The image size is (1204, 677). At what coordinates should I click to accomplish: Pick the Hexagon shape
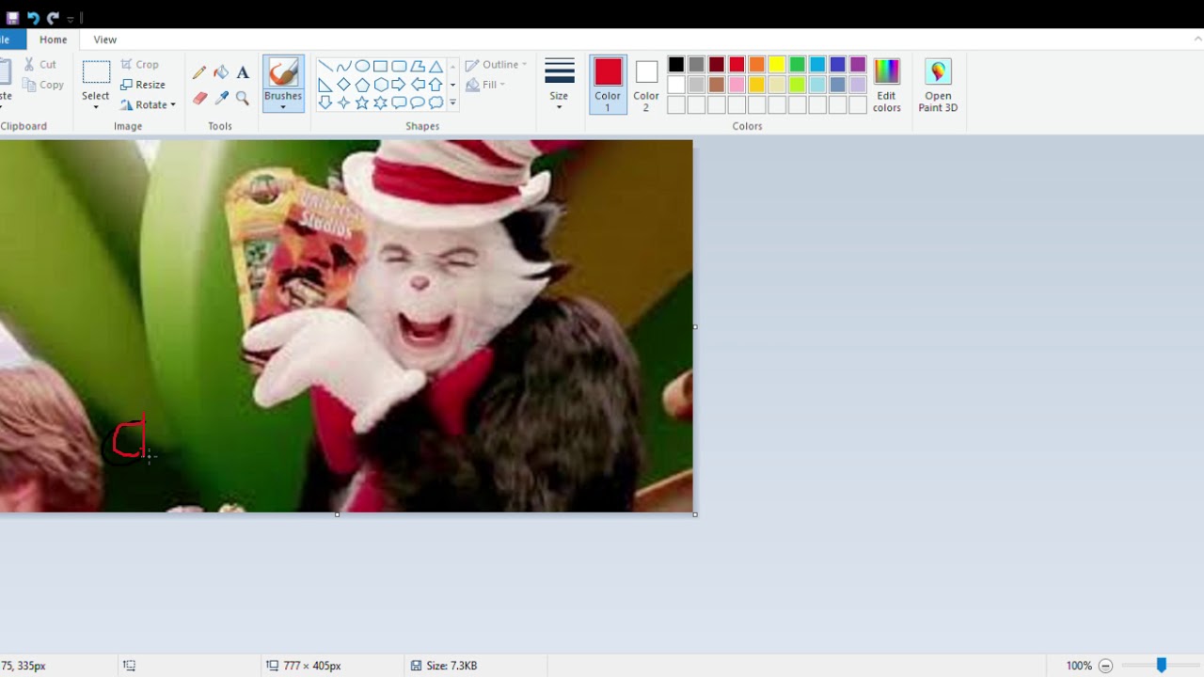(x=380, y=85)
